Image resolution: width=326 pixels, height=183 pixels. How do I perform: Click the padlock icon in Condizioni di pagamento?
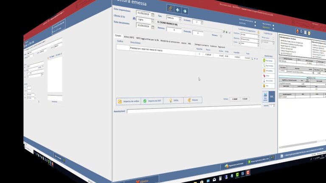pos(259,32)
